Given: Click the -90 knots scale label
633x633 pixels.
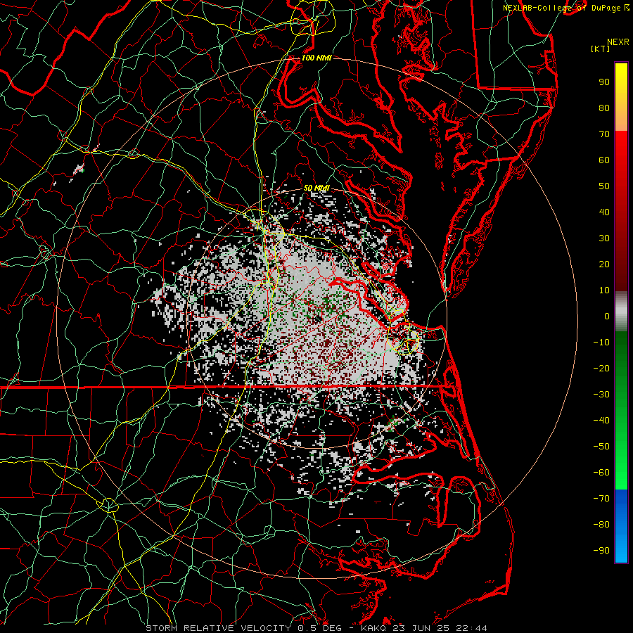Looking at the screenshot, I should click(601, 551).
